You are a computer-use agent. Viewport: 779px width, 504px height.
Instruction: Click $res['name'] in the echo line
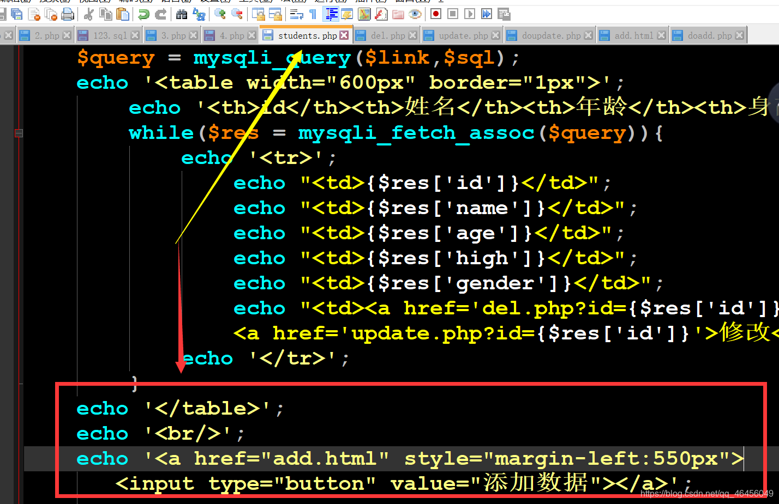[x=455, y=208]
